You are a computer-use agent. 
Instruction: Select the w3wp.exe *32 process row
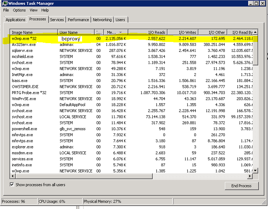click(x=131, y=39)
